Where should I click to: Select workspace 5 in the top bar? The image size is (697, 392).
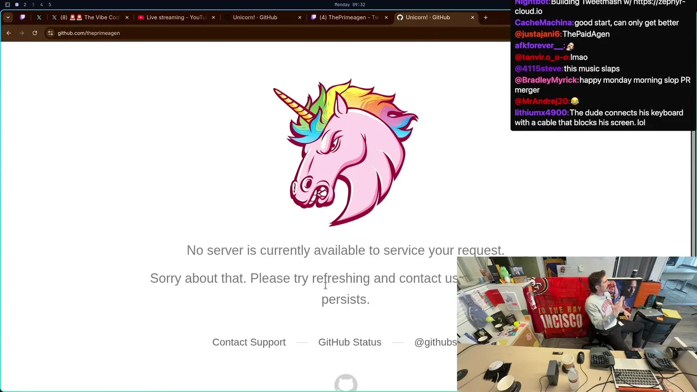tap(50, 4)
